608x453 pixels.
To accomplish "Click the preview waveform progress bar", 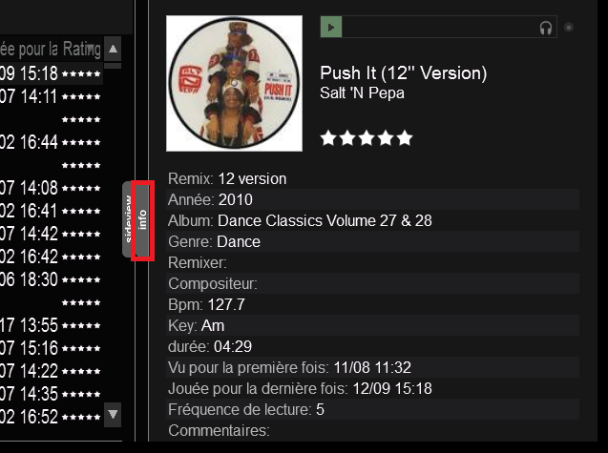I will [439, 27].
